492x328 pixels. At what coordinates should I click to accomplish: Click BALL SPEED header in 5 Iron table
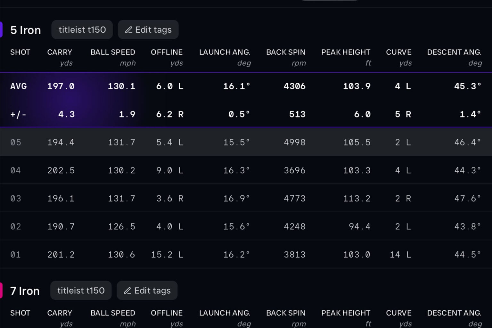113,52
